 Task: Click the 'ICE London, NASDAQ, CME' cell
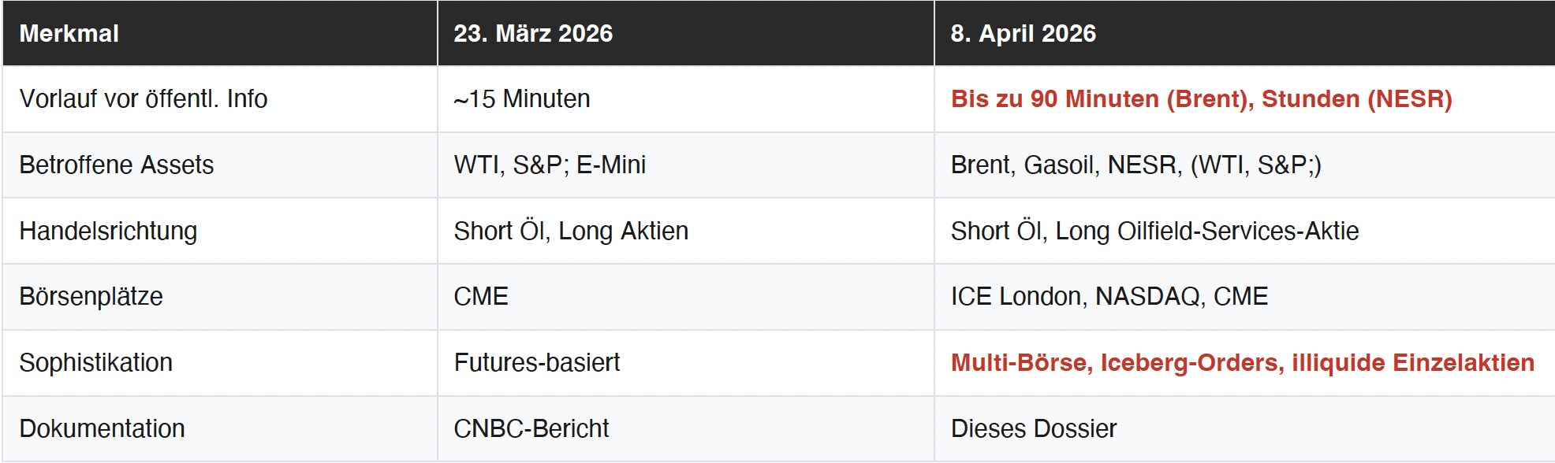point(1109,297)
